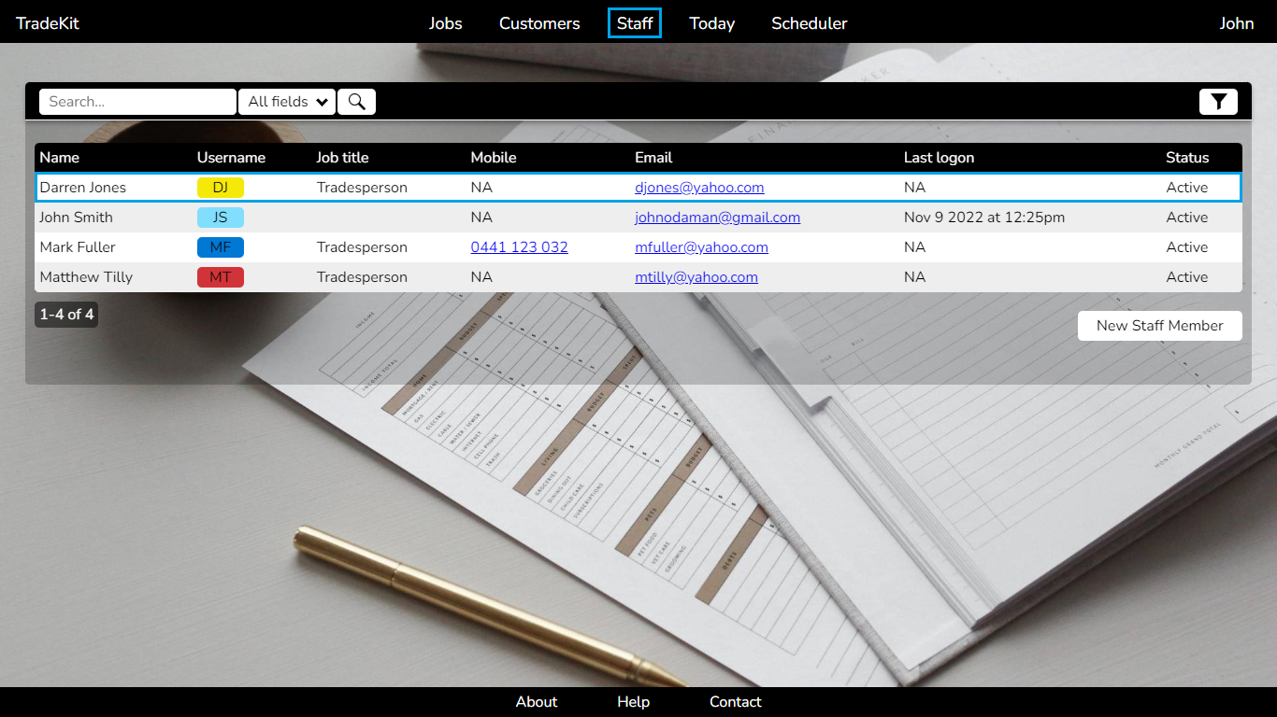Viewport: 1277px width, 717px height.
Task: Open the All fields dropdown
Action: (x=287, y=102)
